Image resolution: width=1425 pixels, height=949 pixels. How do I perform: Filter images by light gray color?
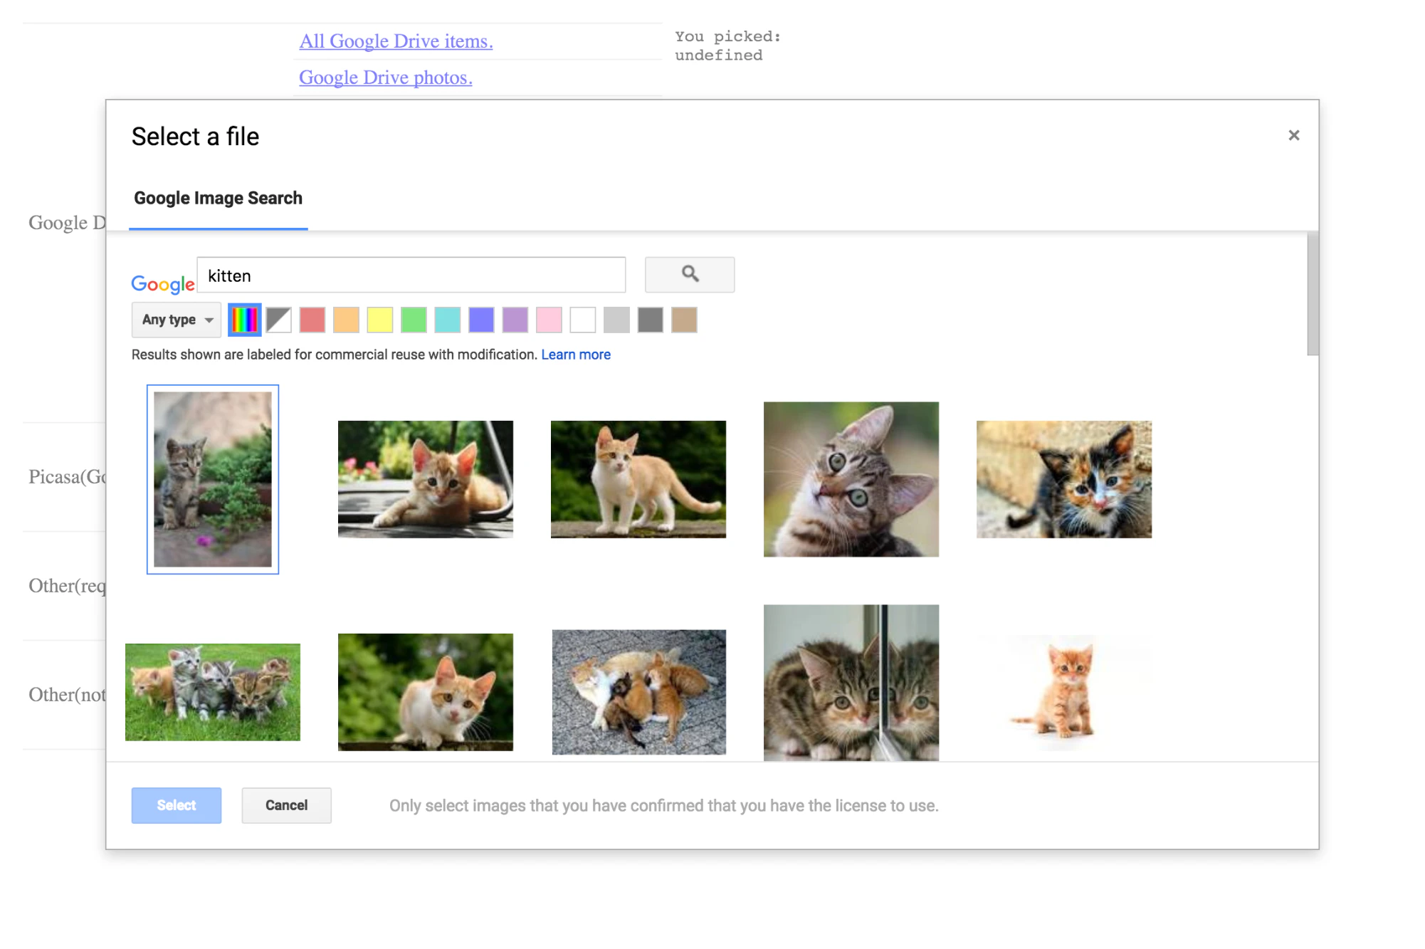pos(616,320)
